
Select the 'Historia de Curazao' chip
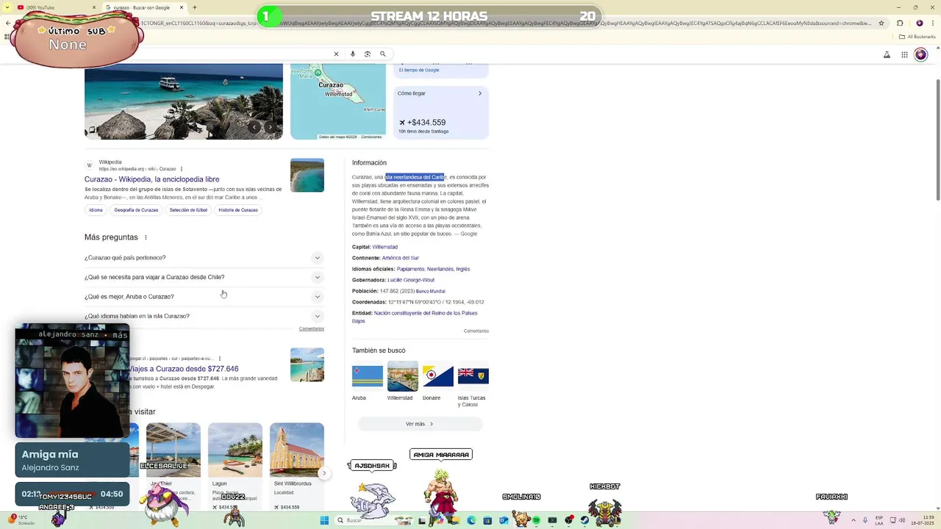point(238,210)
